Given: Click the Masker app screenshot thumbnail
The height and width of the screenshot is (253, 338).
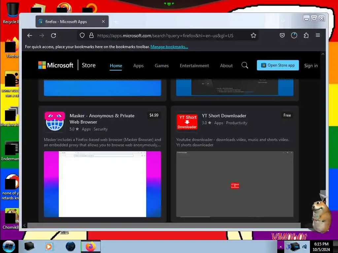Looking at the screenshot, I should coord(102,184).
